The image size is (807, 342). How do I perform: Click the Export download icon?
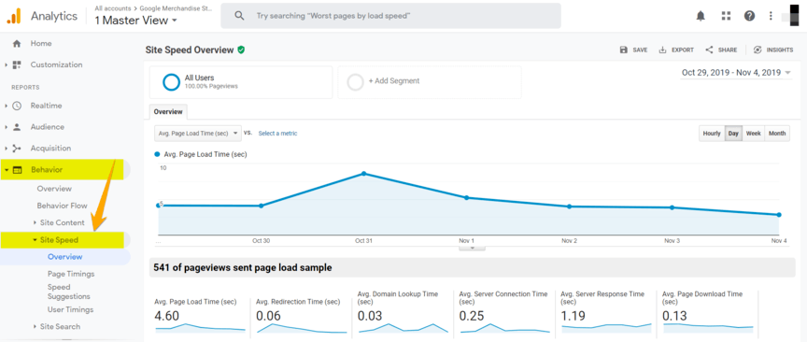tap(663, 50)
